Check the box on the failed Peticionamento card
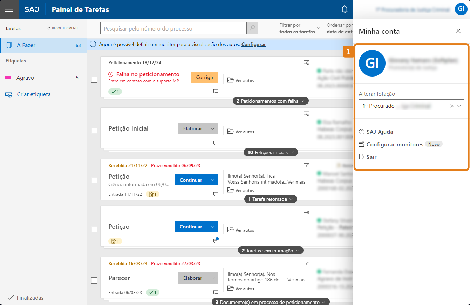Image resolution: width=470 pixels, height=305 pixels. (94, 80)
